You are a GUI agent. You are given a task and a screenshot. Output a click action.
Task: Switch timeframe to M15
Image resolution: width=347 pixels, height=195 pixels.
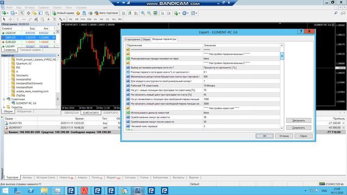[83, 19]
